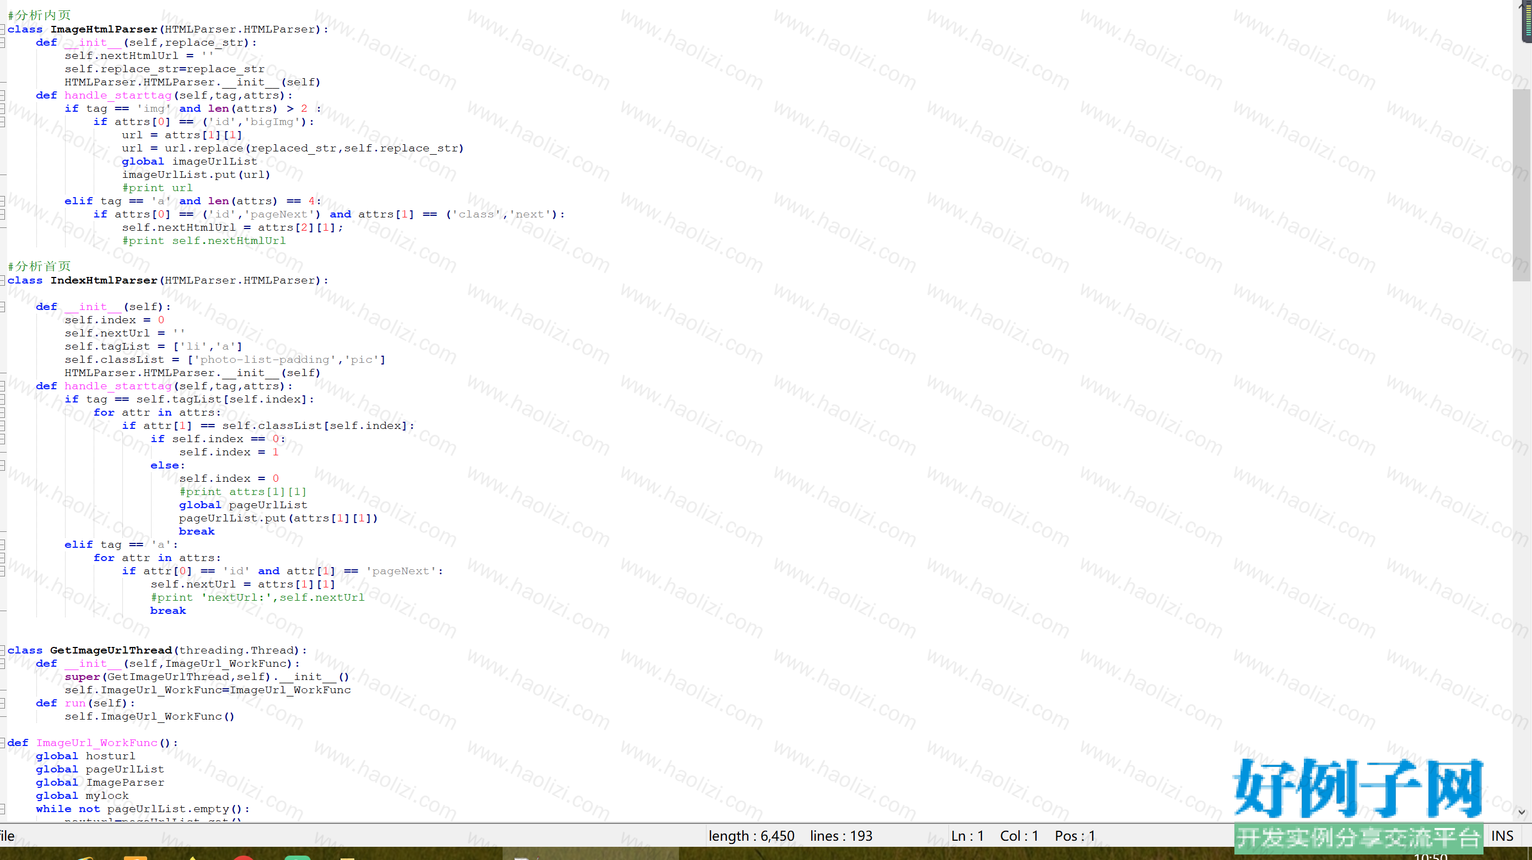Image resolution: width=1532 pixels, height=860 pixels.
Task: Fold the while not pageUrlList.empty() loop
Action: [2, 809]
